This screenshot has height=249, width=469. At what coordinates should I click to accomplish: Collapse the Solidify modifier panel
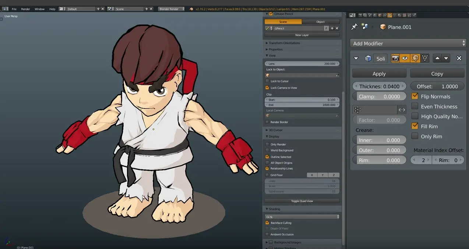click(356, 58)
